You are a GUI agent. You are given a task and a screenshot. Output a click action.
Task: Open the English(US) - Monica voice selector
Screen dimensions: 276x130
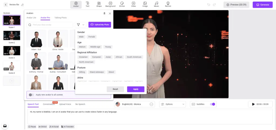pyautogui.click(x=134, y=104)
